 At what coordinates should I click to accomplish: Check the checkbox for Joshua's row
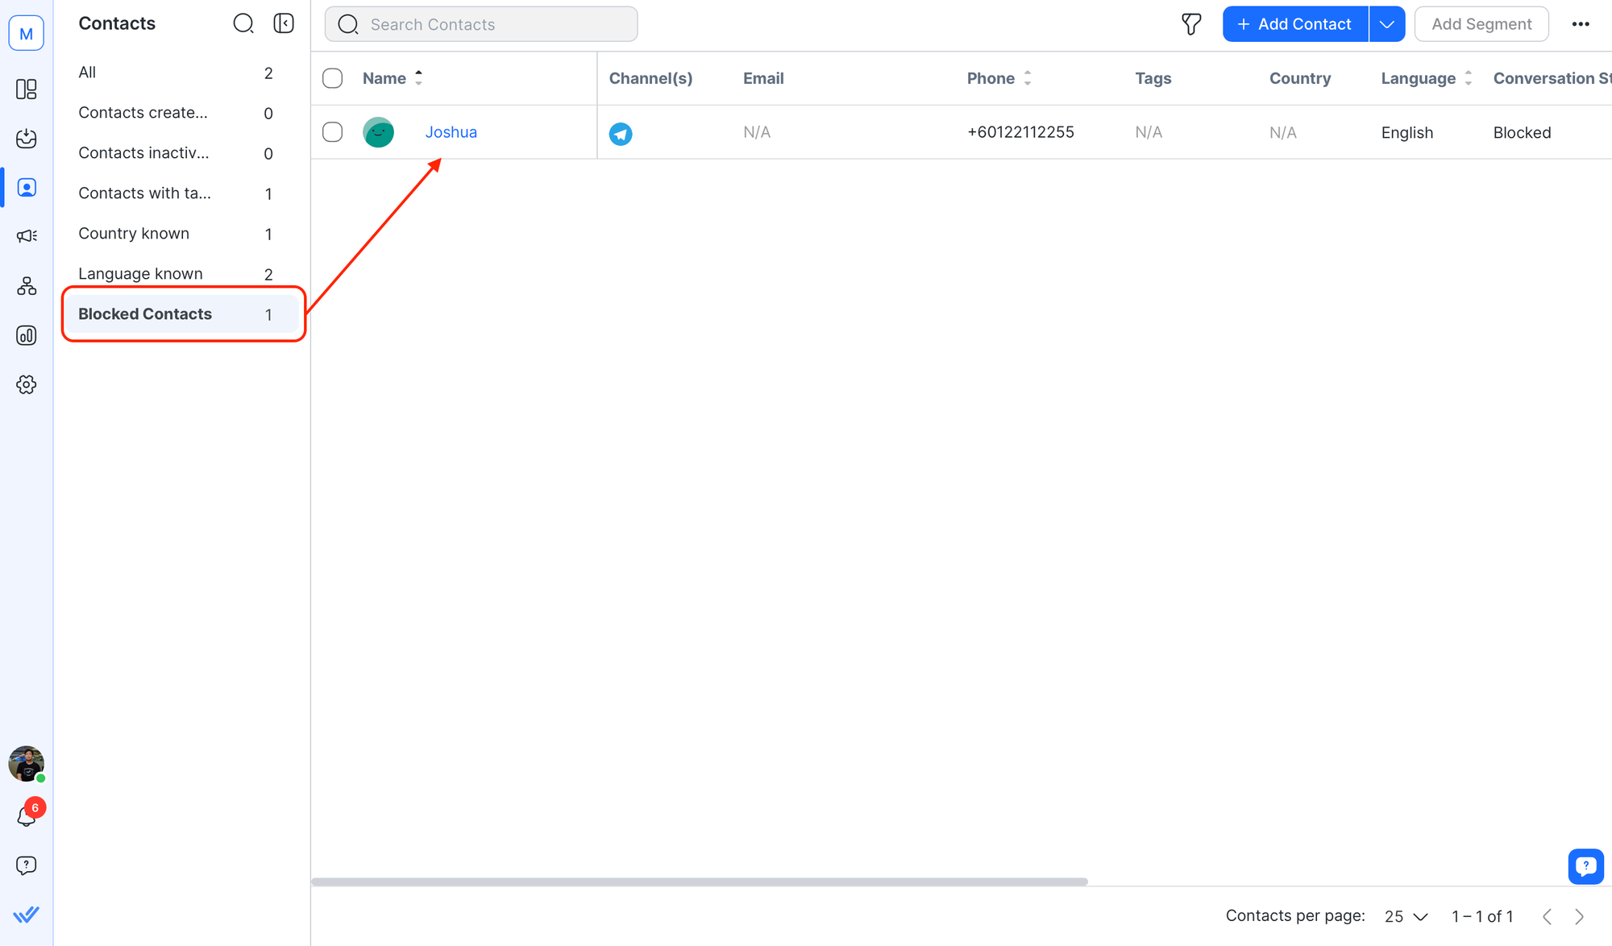coord(332,132)
